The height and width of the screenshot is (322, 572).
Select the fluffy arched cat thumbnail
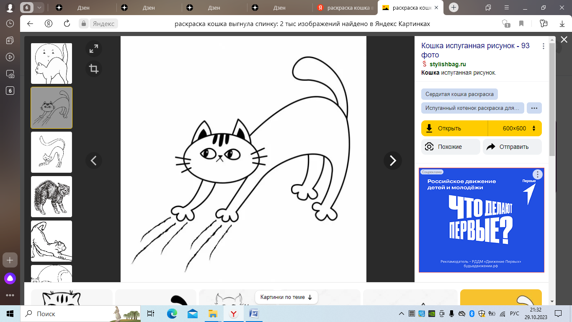tap(52, 196)
